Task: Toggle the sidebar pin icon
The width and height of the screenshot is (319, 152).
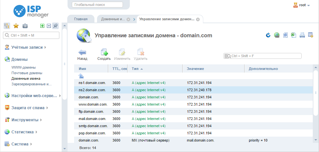Action: pyautogui.click(x=55, y=26)
